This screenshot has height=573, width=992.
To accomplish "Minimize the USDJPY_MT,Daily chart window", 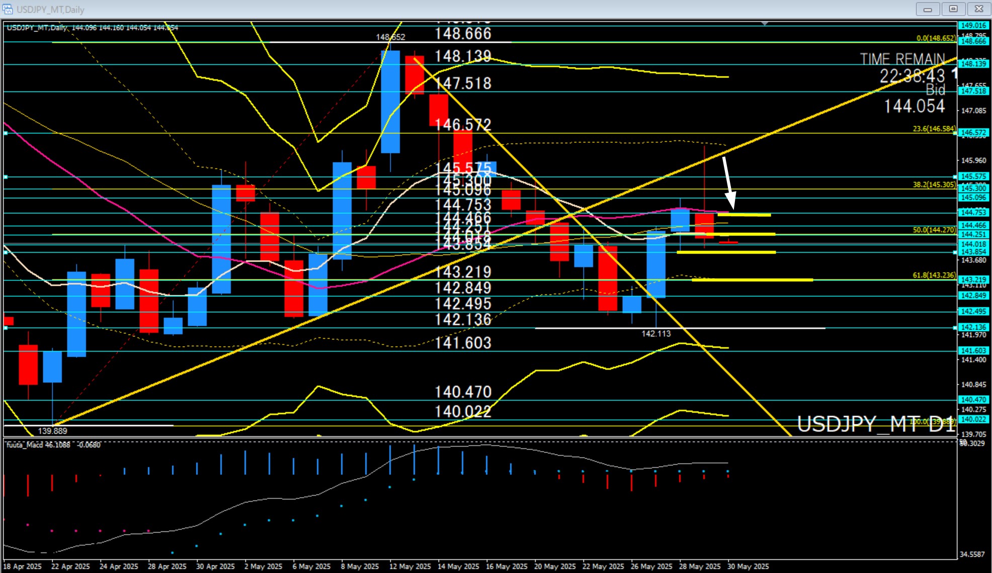I will pyautogui.click(x=928, y=9).
